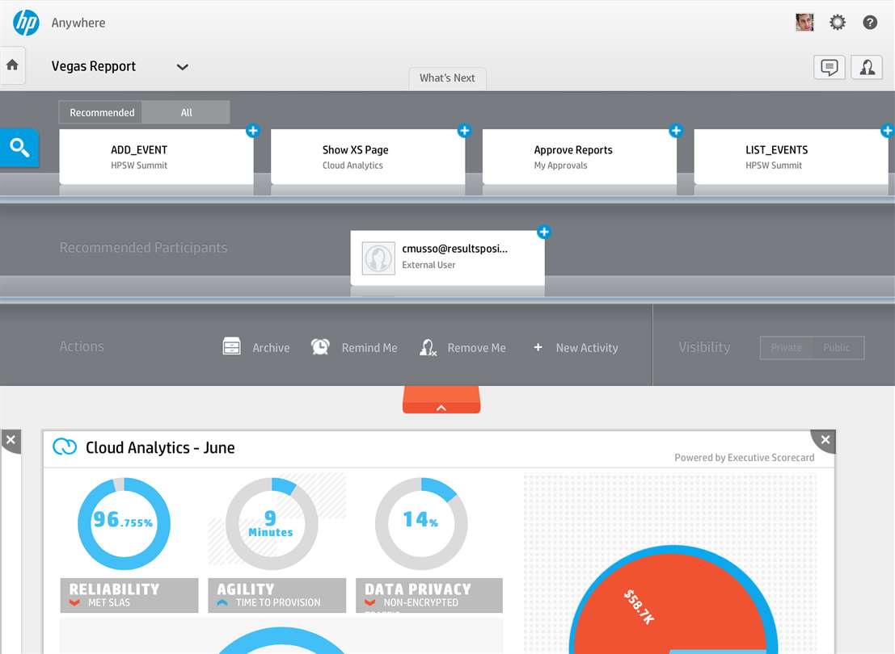Close the left side panel
The image size is (895, 654).
(x=11, y=439)
